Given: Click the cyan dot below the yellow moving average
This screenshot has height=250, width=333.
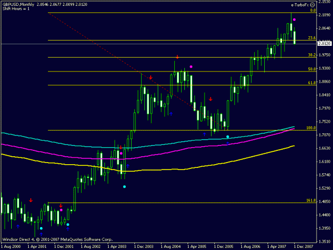Looking at the screenshot, I should [x=125, y=187].
